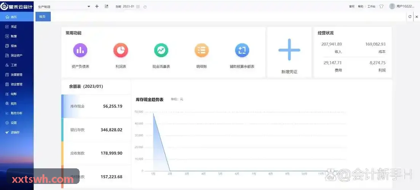The height and width of the screenshot is (190, 420).
Task: Click the user avatar in top bar
Action: (392, 6)
